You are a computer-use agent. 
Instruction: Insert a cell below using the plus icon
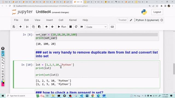click(x=21, y=27)
